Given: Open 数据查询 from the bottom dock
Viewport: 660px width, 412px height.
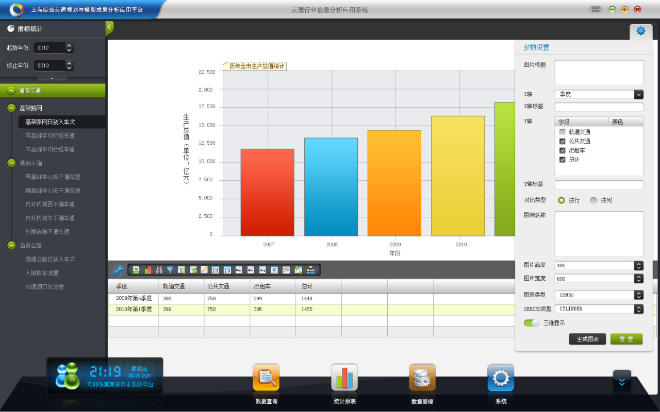Looking at the screenshot, I should click(x=266, y=379).
